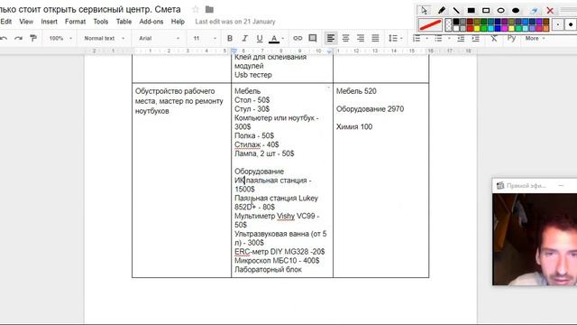Open the Add-ons menu

(x=151, y=22)
